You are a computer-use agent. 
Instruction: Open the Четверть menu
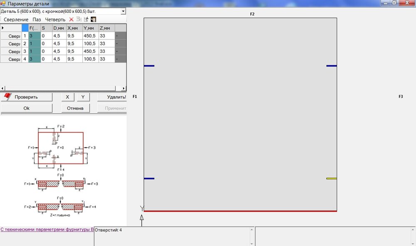pos(55,20)
